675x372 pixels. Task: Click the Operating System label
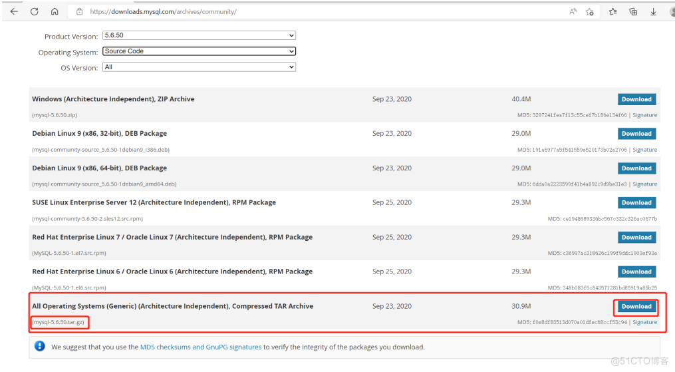point(68,53)
